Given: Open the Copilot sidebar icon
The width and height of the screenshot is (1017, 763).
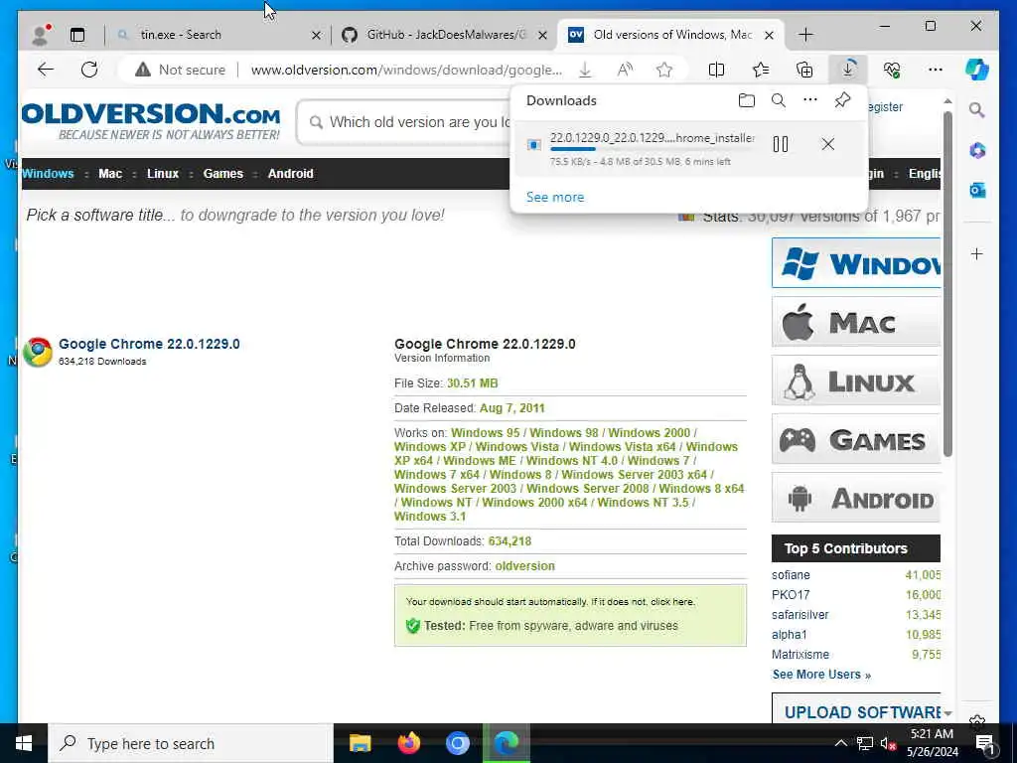Looking at the screenshot, I should coord(977,70).
